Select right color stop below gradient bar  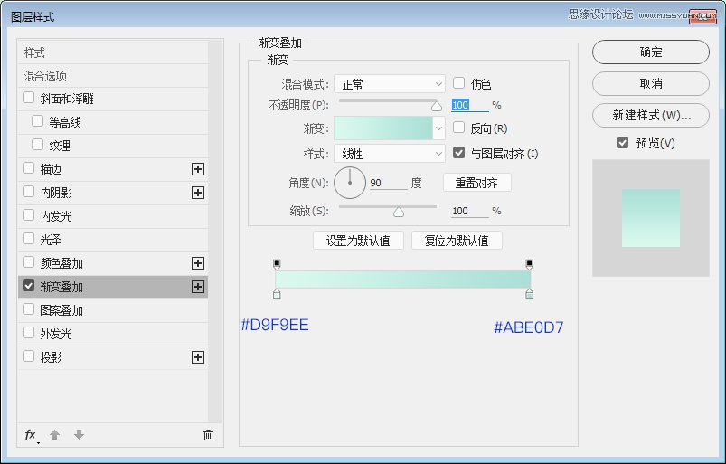(x=529, y=294)
